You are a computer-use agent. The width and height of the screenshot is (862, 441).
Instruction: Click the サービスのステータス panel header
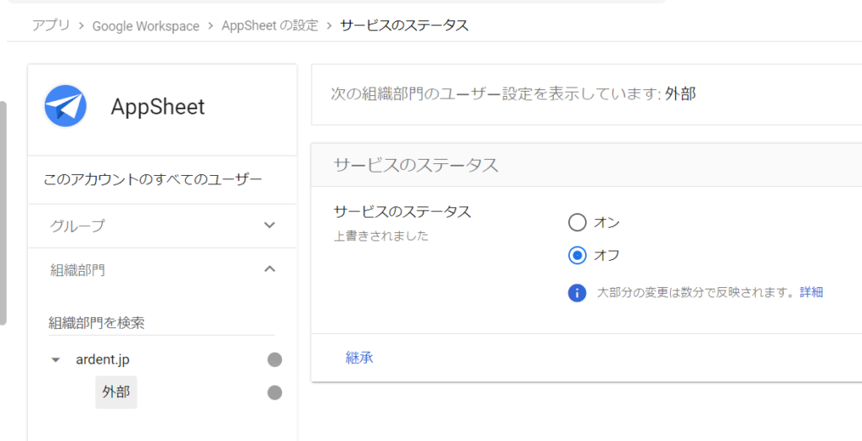416,165
